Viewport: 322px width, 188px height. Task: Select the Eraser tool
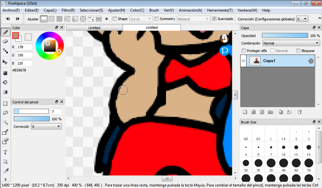click(x=5, y=41)
